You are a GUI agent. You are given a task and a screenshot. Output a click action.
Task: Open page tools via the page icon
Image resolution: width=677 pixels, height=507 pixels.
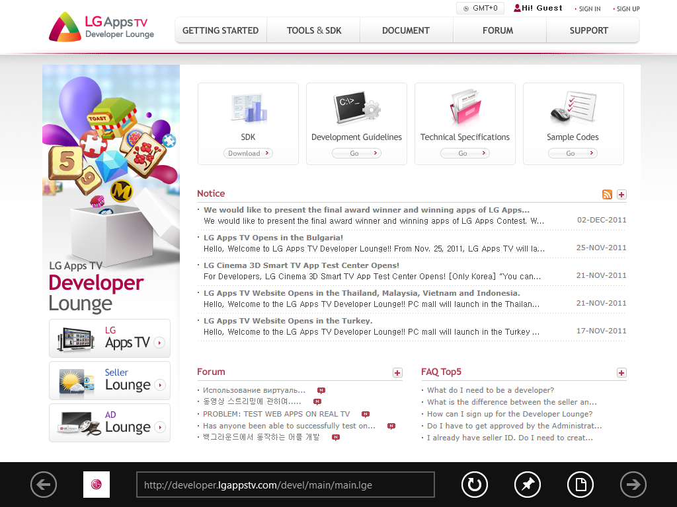[580, 485]
